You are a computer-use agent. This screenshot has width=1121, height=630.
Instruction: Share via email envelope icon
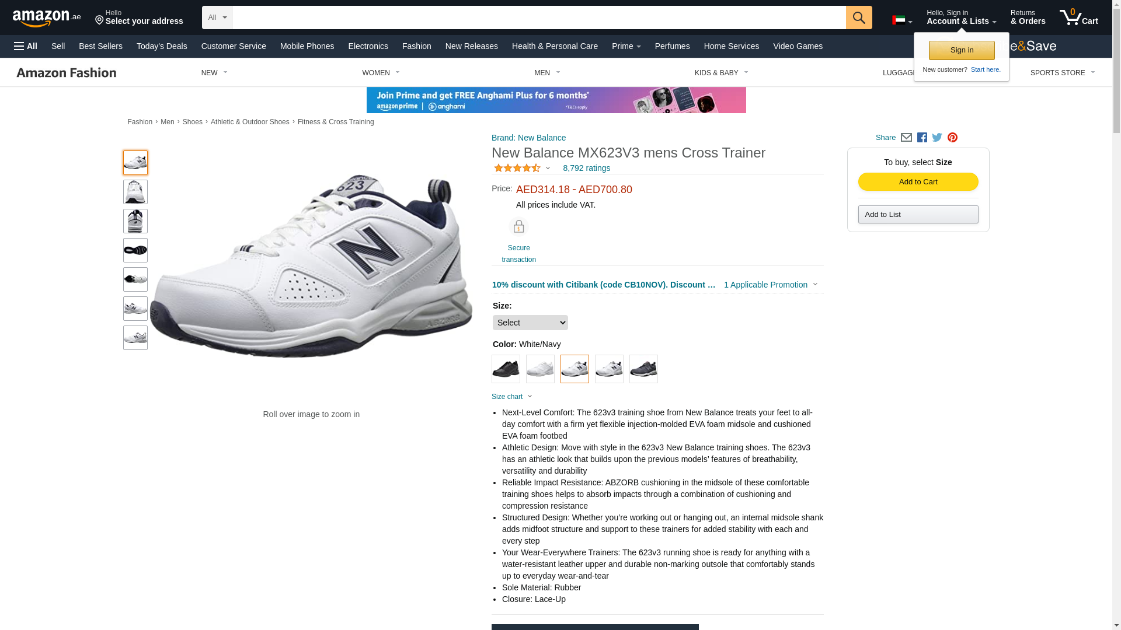(906, 138)
